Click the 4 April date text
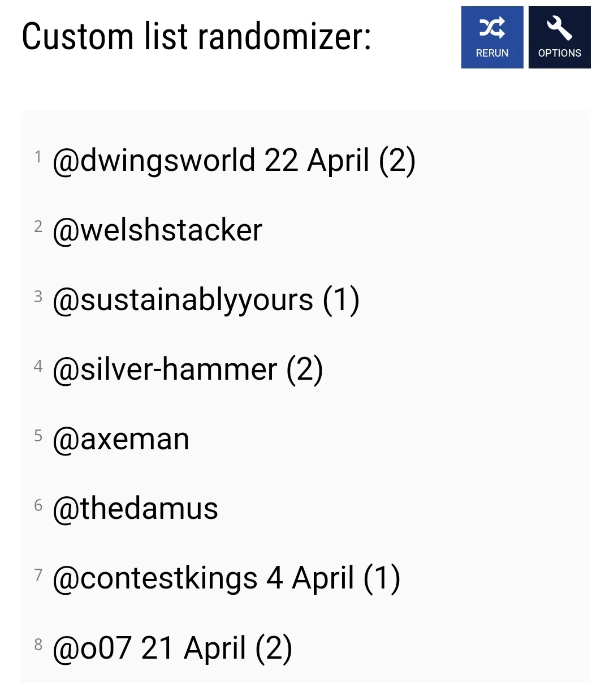The height and width of the screenshot is (683, 601). tap(310, 578)
